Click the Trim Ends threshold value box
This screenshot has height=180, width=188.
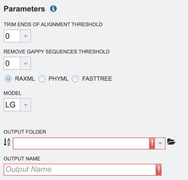[x=12, y=36]
